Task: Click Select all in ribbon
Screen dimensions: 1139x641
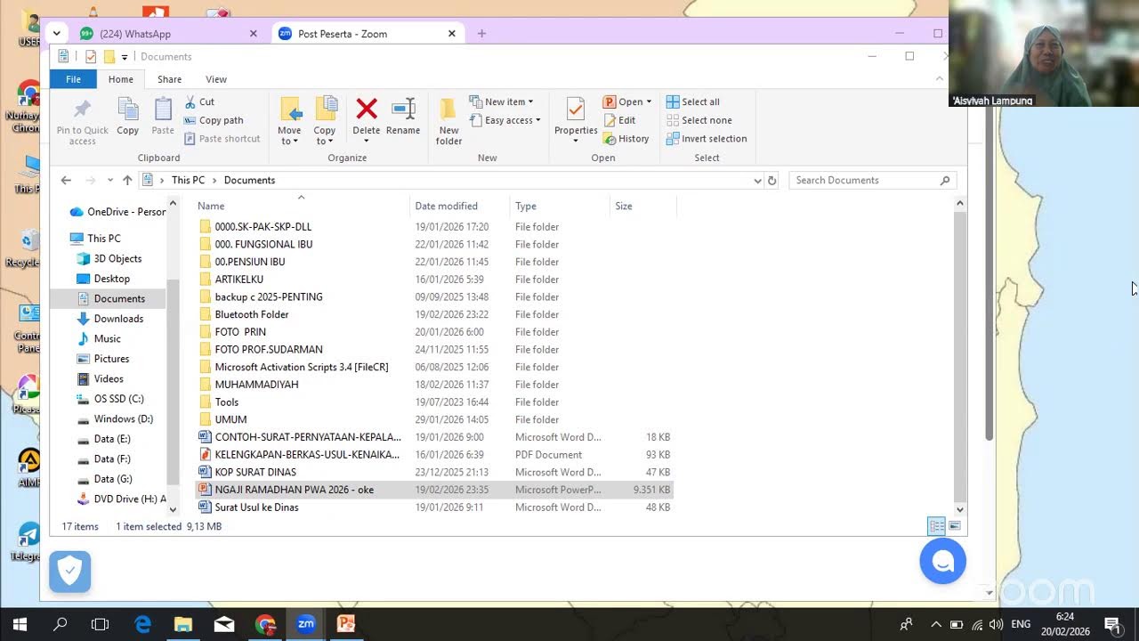Action: coord(693,101)
